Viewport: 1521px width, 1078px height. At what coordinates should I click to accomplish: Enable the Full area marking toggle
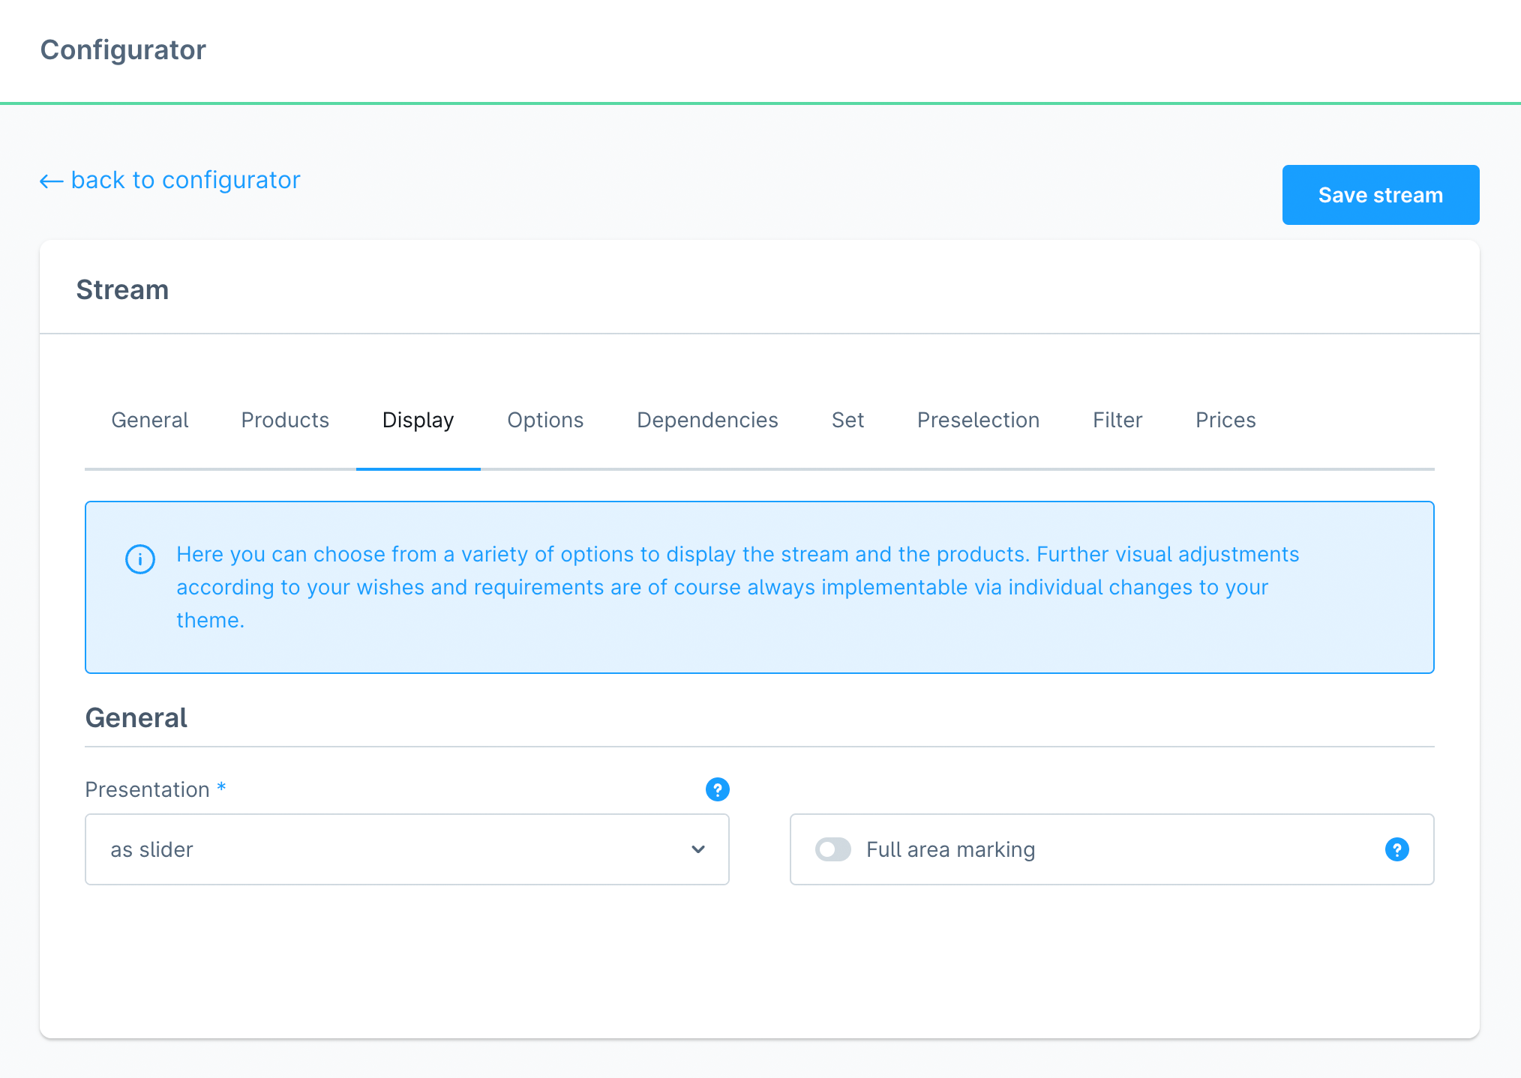pyautogui.click(x=835, y=848)
